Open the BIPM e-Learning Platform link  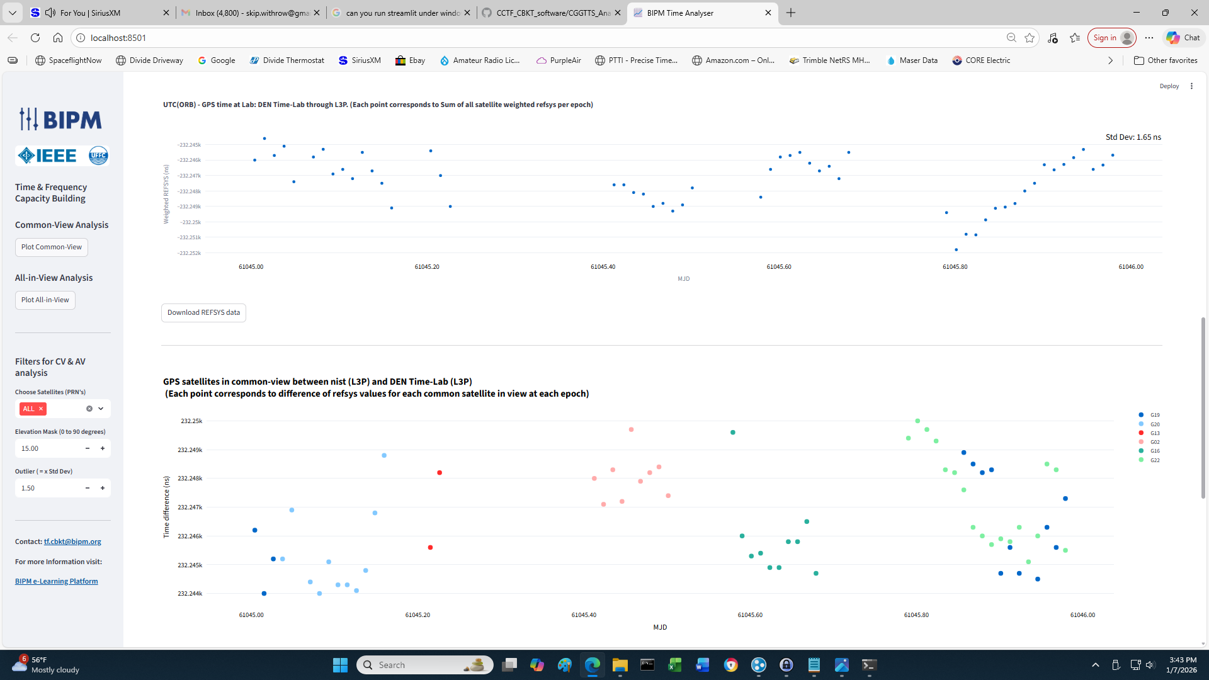point(57,581)
